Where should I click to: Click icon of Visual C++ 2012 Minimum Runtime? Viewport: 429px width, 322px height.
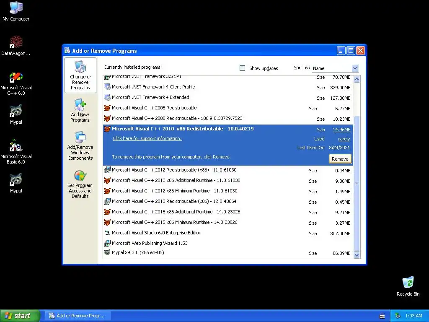[x=107, y=191]
